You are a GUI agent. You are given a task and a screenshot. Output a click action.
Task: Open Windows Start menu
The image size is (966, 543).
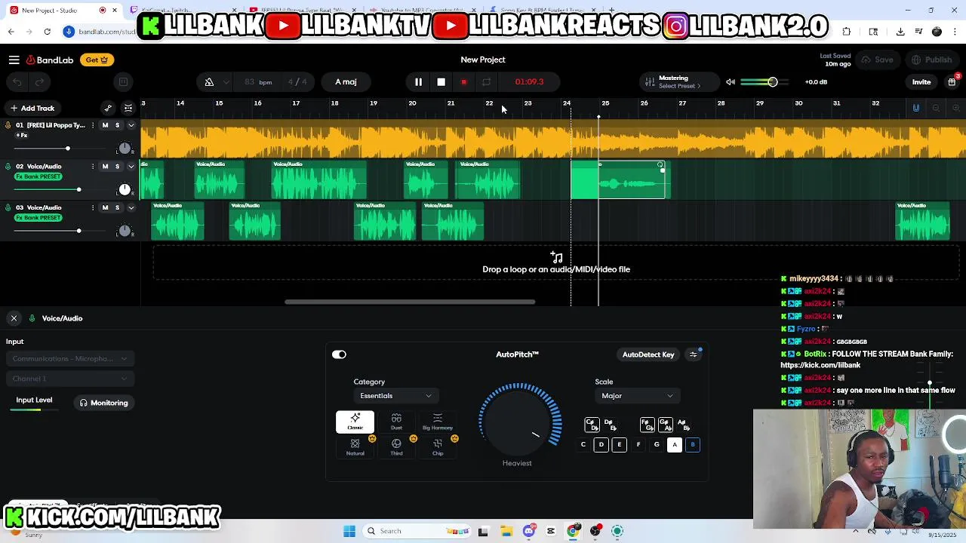coord(349,531)
